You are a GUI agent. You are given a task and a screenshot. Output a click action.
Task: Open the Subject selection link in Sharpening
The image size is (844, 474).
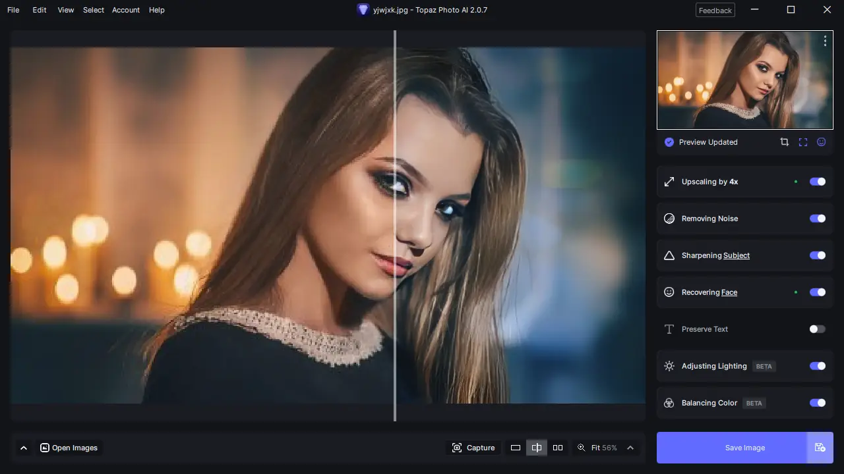coord(736,255)
